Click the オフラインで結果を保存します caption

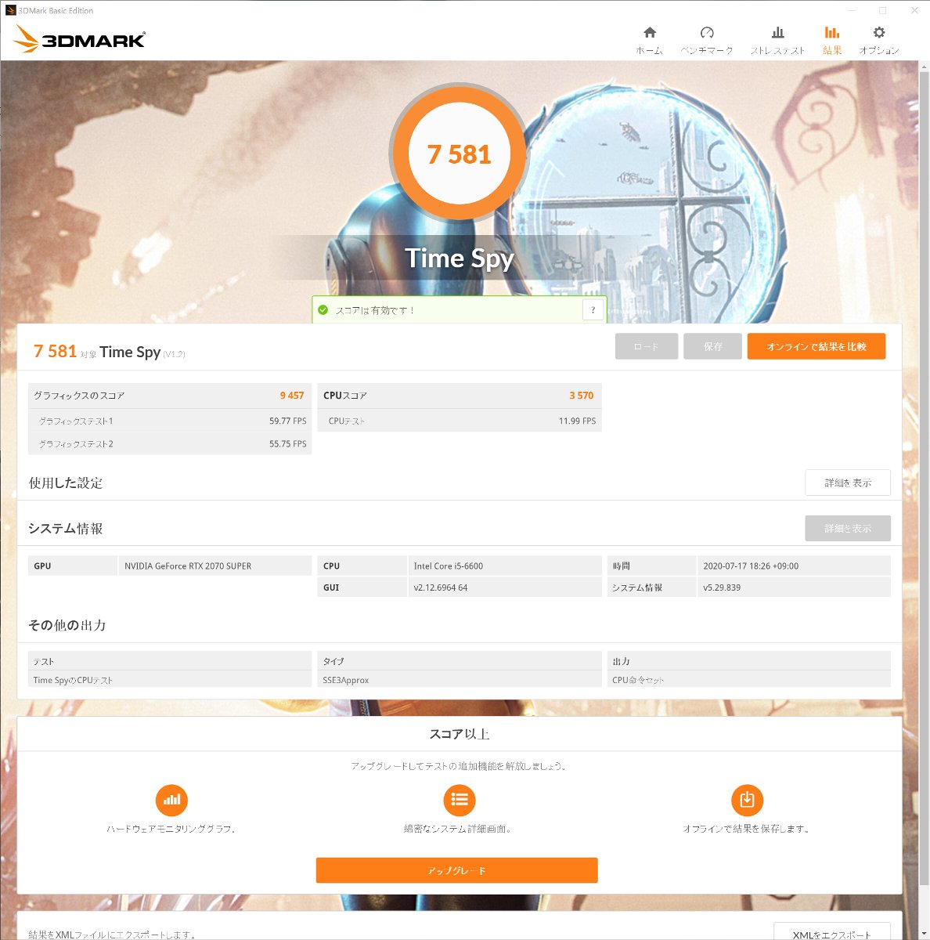[747, 829]
